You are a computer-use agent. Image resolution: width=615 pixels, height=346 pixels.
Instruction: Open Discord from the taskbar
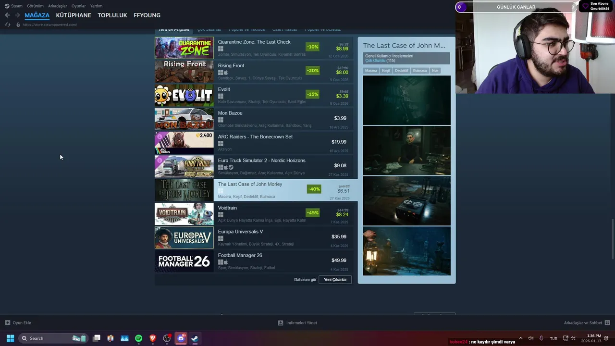[181, 338]
